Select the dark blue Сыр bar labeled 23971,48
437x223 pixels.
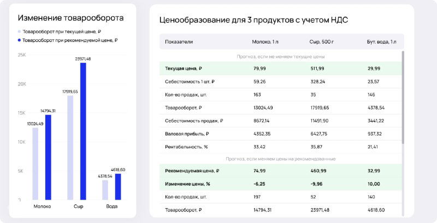83,131
